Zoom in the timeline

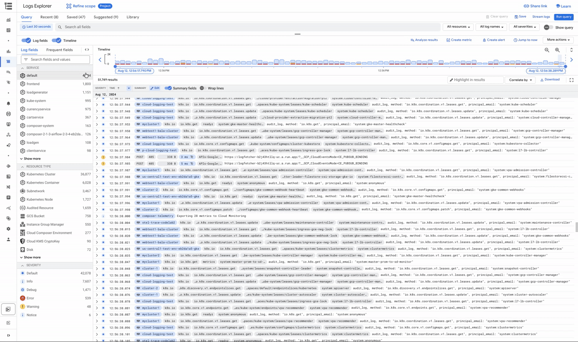point(557,50)
